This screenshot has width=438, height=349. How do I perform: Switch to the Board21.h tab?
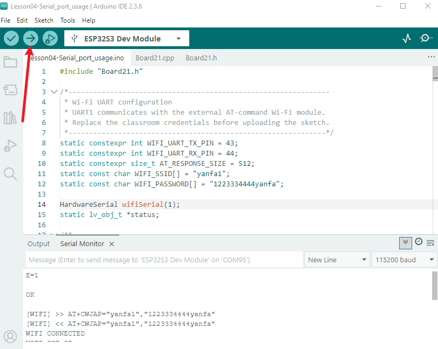point(201,58)
